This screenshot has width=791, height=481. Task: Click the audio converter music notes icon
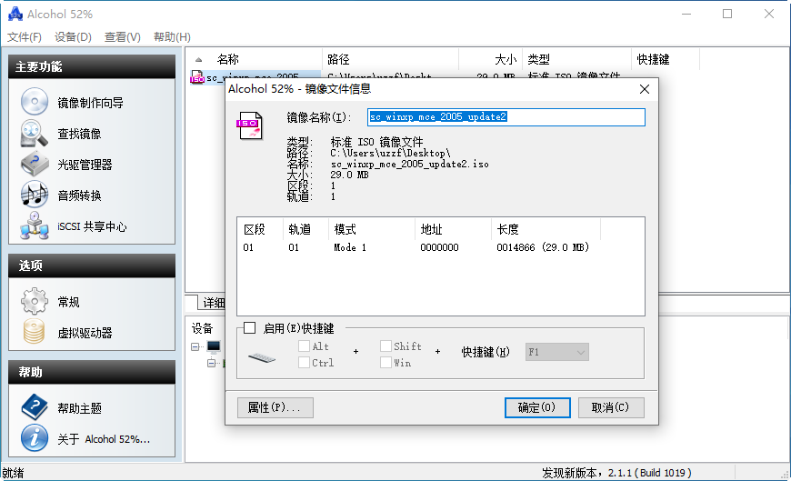[35, 195]
